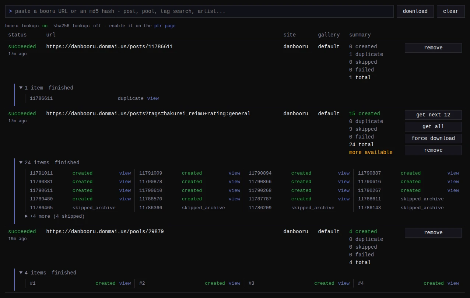The width and height of the screenshot is (470, 298).
Task: Click the '15 created' summary text
Action: 365,114
